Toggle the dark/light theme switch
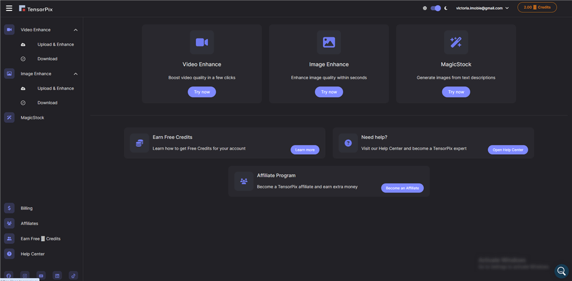This screenshot has width=572, height=281. [435, 8]
